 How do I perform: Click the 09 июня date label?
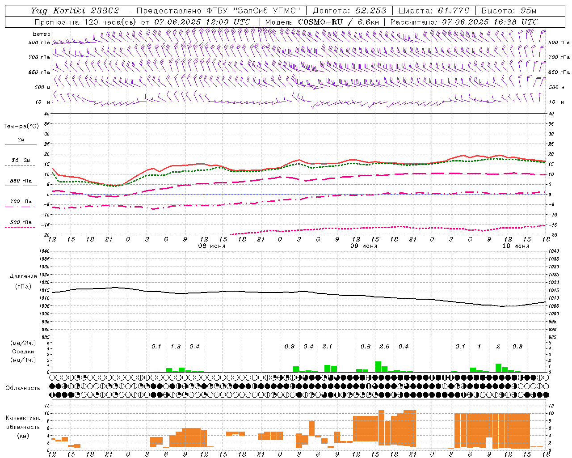pos(363,246)
